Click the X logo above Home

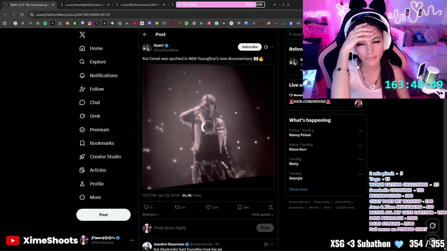point(82,35)
